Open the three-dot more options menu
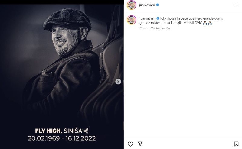 236,5
